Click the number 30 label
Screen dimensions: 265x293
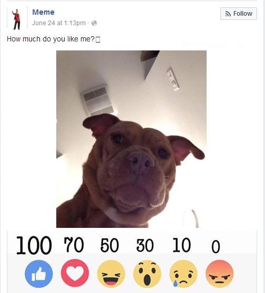tap(145, 245)
